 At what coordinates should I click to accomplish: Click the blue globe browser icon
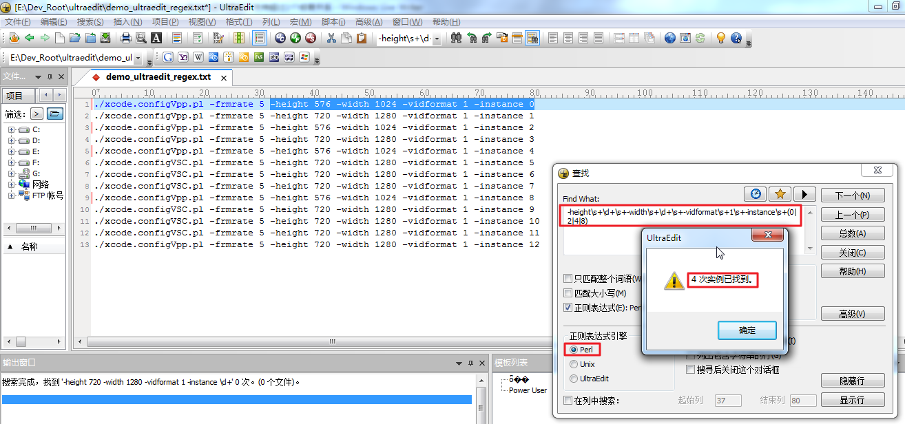tap(669, 38)
